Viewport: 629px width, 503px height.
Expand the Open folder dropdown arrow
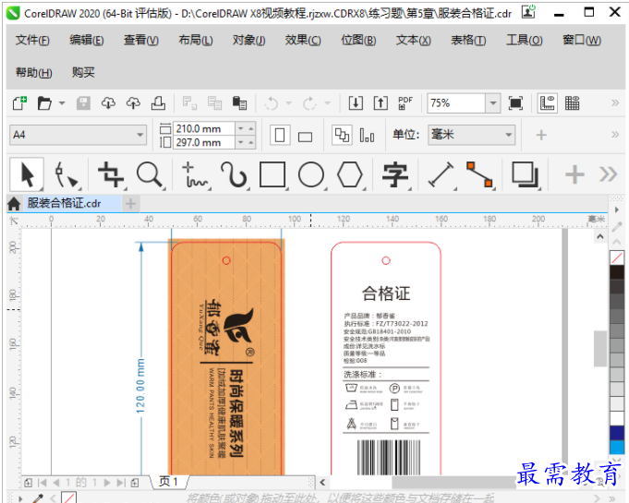[62, 103]
